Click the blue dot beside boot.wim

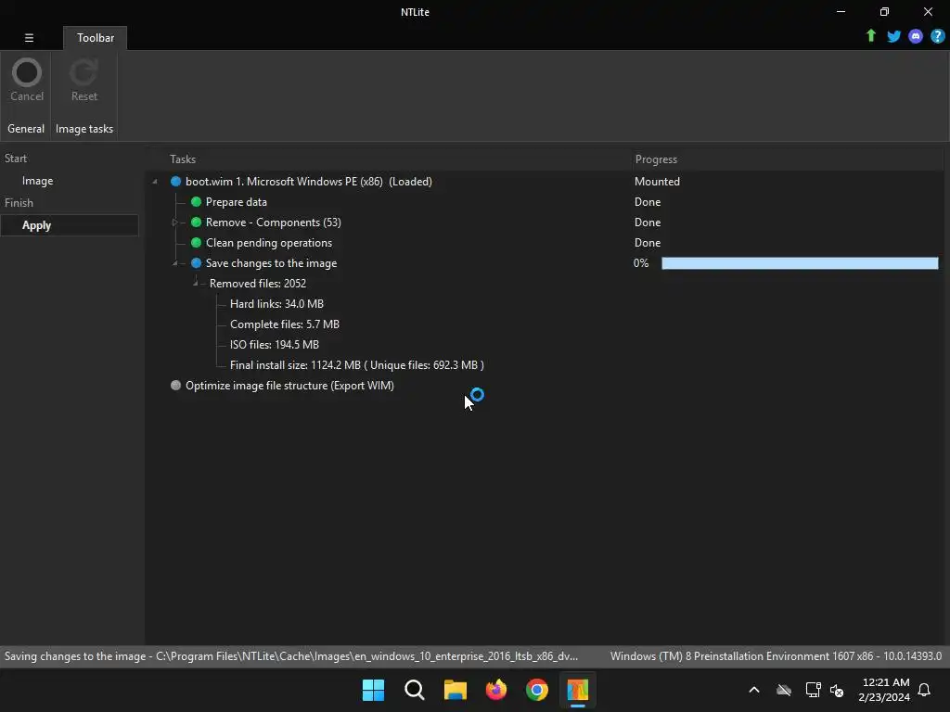point(175,182)
